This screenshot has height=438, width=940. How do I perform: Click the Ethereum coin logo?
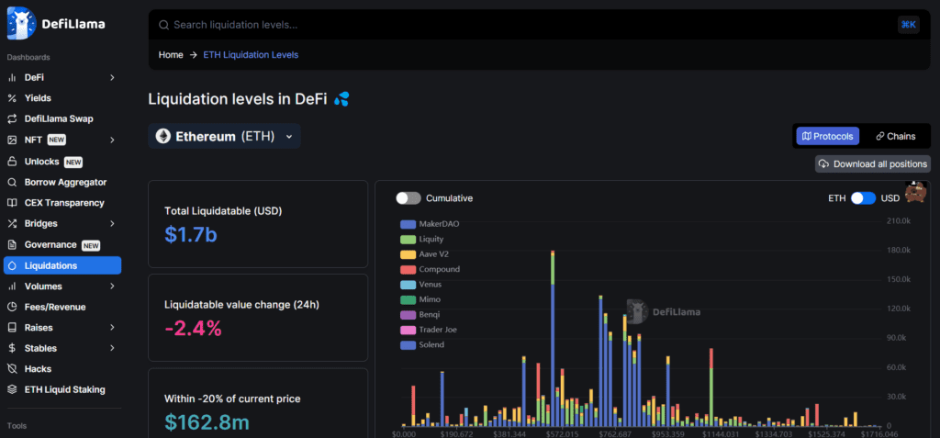[x=163, y=136]
